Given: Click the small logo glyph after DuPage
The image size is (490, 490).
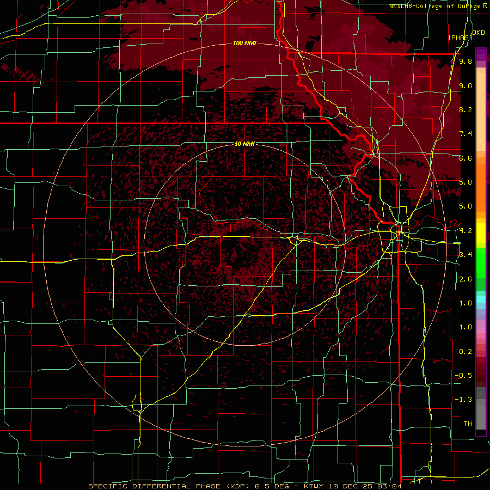Looking at the screenshot, I should (x=485, y=6).
